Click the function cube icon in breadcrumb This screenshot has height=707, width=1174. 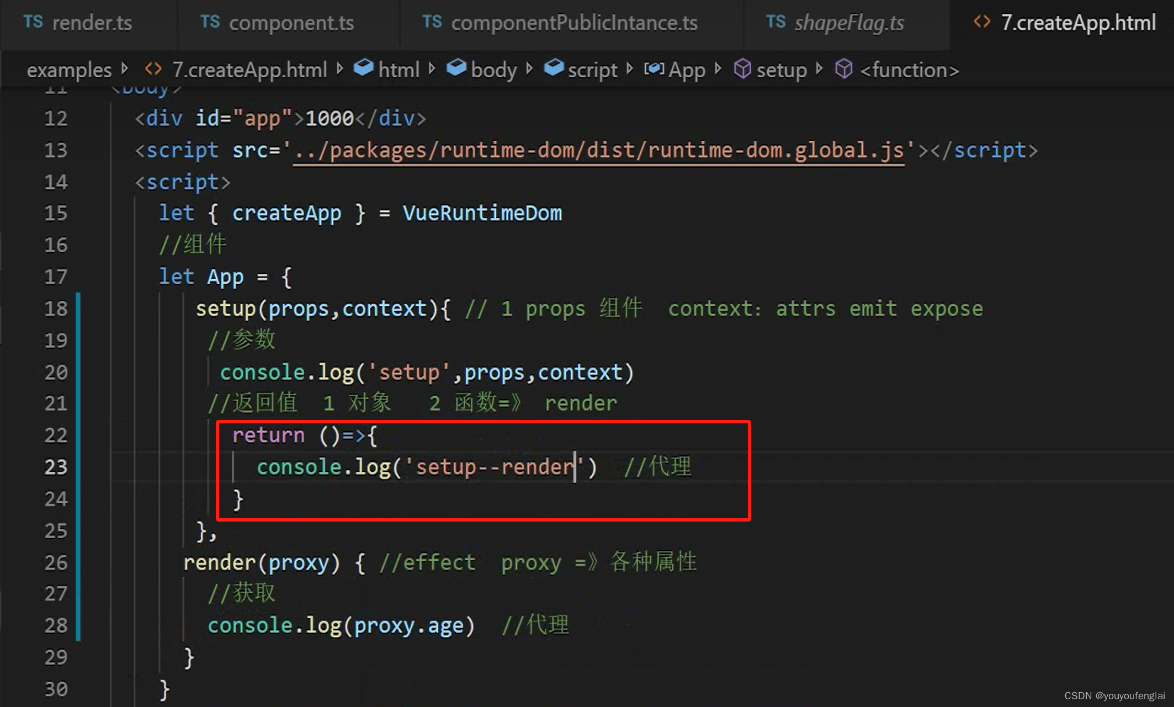tap(843, 69)
